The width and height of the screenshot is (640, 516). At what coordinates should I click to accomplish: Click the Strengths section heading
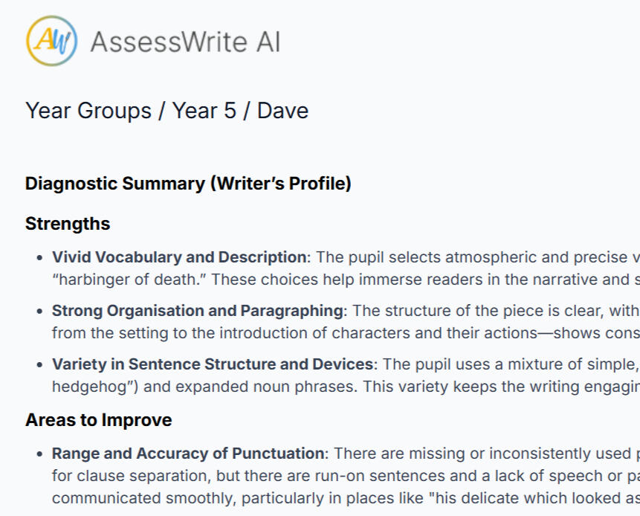pyautogui.click(x=68, y=224)
